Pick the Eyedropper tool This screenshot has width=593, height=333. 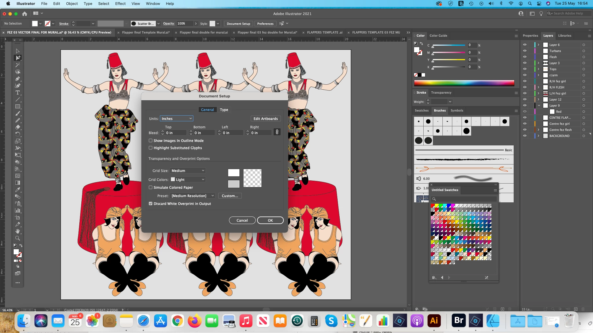pos(18,190)
